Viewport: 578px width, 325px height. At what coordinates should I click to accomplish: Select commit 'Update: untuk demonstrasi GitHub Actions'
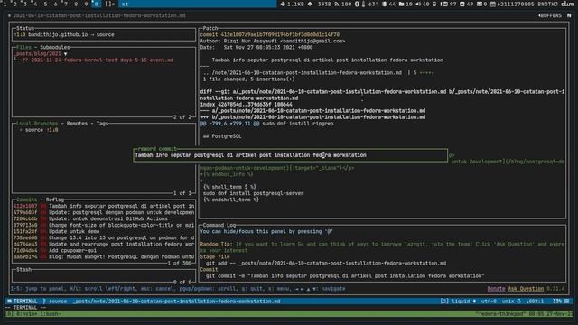pos(104,218)
